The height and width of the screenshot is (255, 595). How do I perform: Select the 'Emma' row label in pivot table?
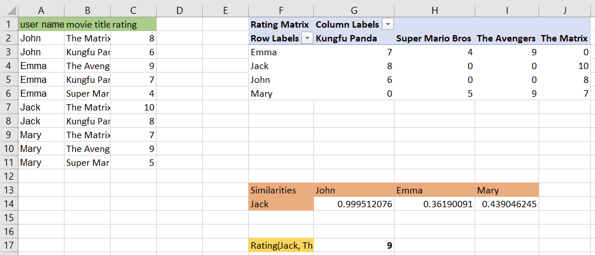coord(281,52)
